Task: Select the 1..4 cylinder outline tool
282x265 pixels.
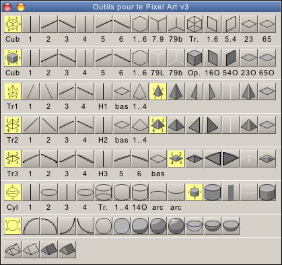Action: (122, 192)
